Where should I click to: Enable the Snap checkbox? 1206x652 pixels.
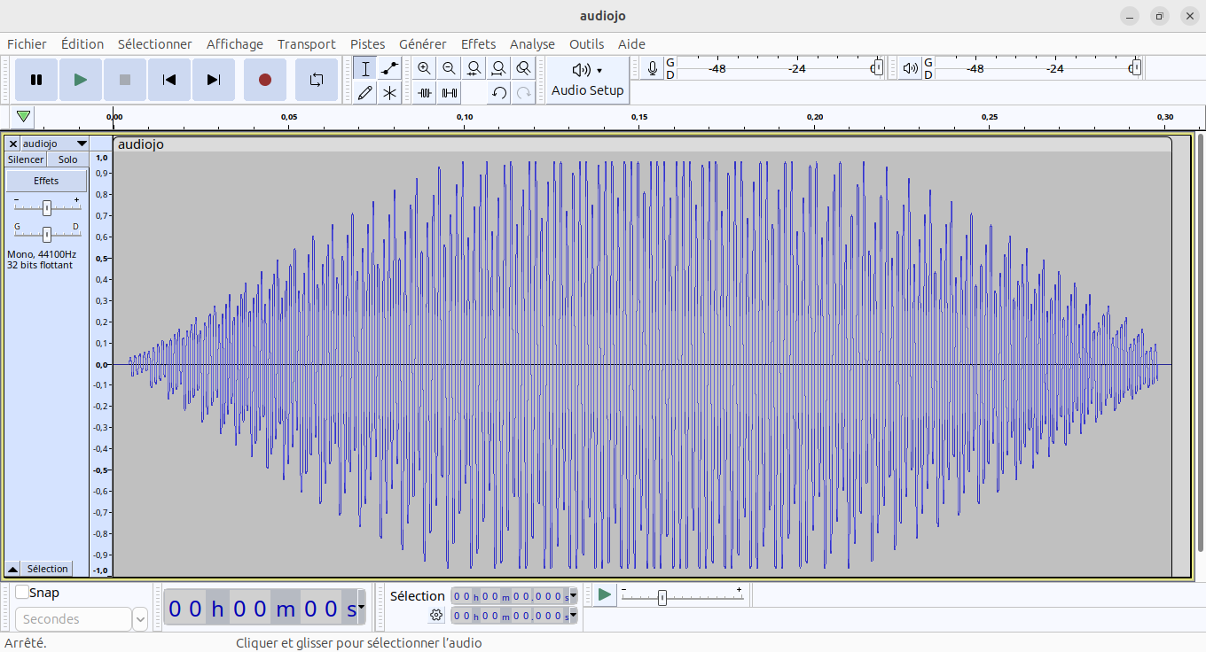(22, 593)
